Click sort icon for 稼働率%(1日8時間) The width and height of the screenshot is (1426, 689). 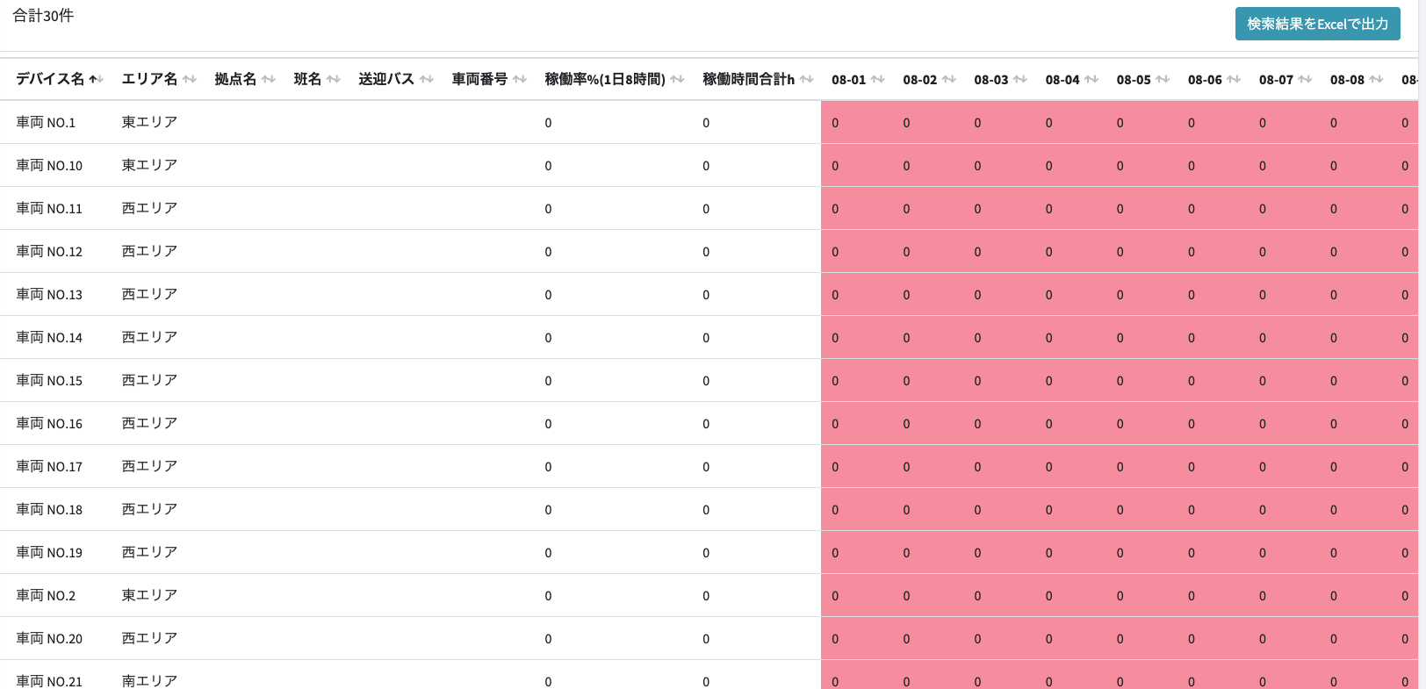[x=677, y=80]
